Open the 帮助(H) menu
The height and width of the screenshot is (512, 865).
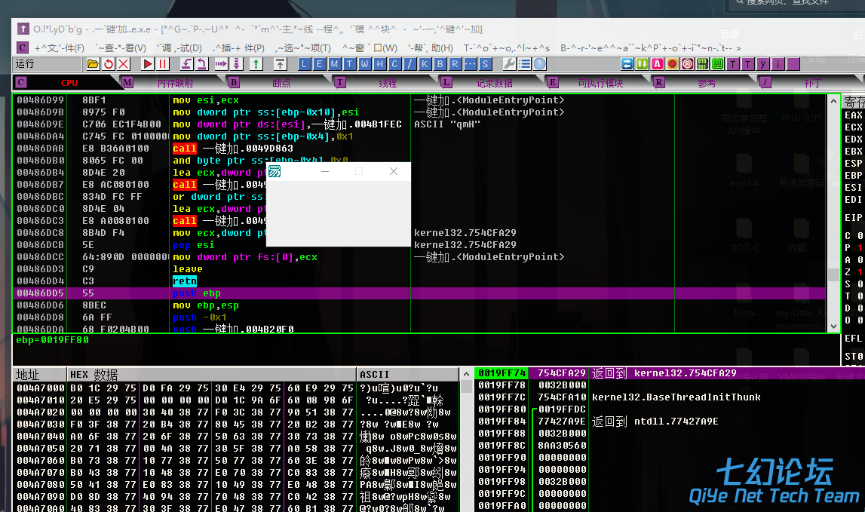(431, 48)
